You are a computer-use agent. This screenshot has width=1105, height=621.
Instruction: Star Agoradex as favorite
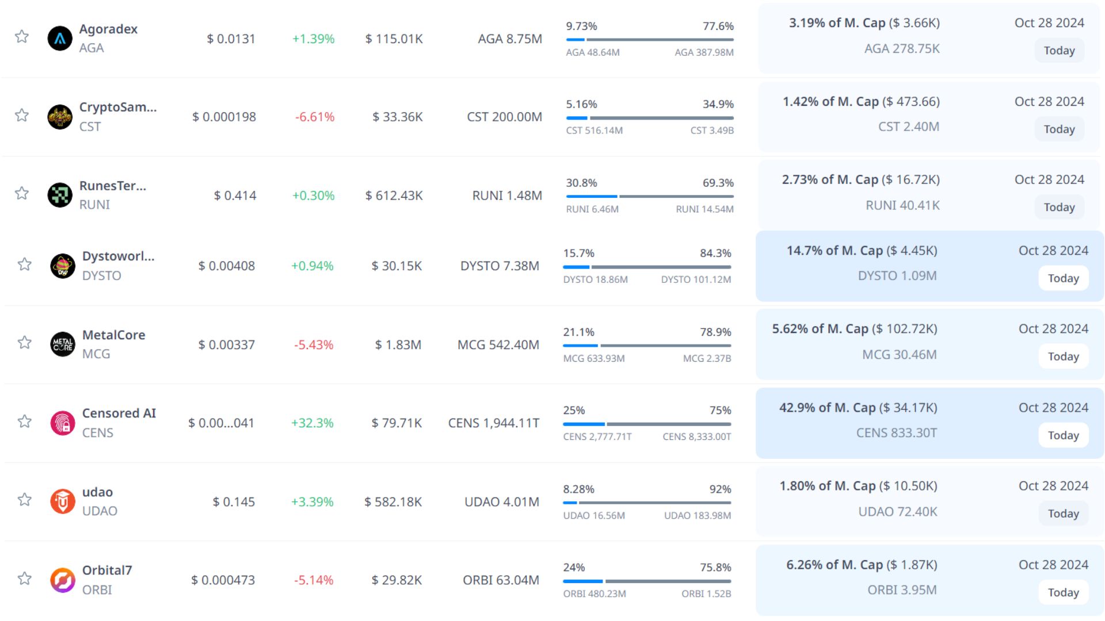(22, 37)
